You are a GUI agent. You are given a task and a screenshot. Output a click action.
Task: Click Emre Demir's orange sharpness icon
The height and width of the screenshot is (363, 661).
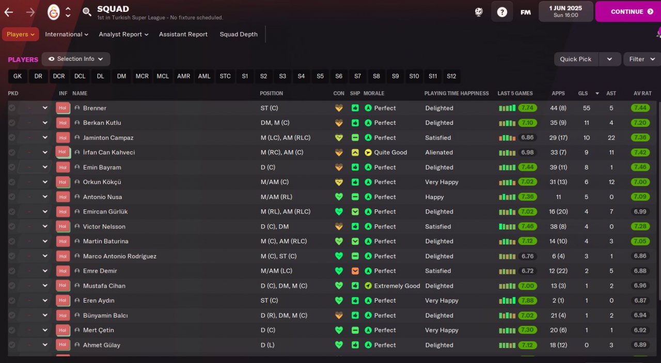355,271
